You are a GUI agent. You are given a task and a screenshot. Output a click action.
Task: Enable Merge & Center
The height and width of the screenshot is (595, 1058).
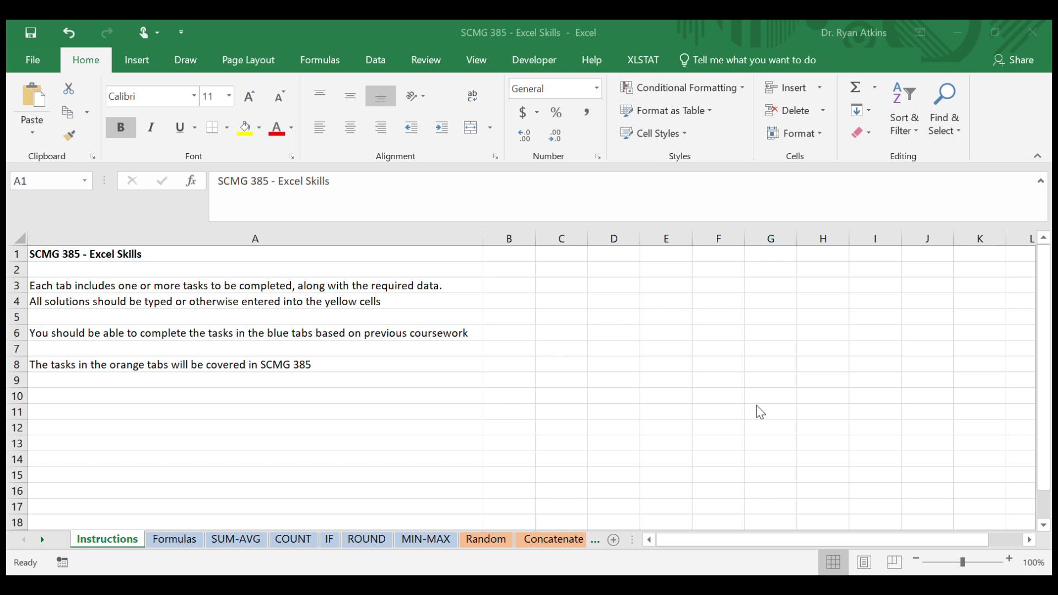(x=469, y=127)
